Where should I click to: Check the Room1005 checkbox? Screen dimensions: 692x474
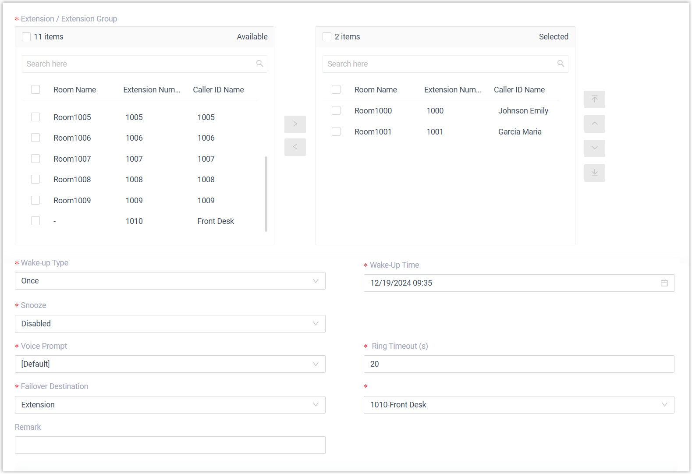pyautogui.click(x=35, y=117)
